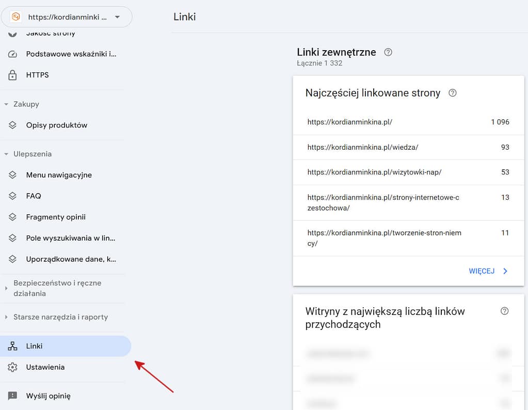This screenshot has width=528, height=410.
Task: Select the HTTPS report icon in sidebar
Action: (12, 75)
